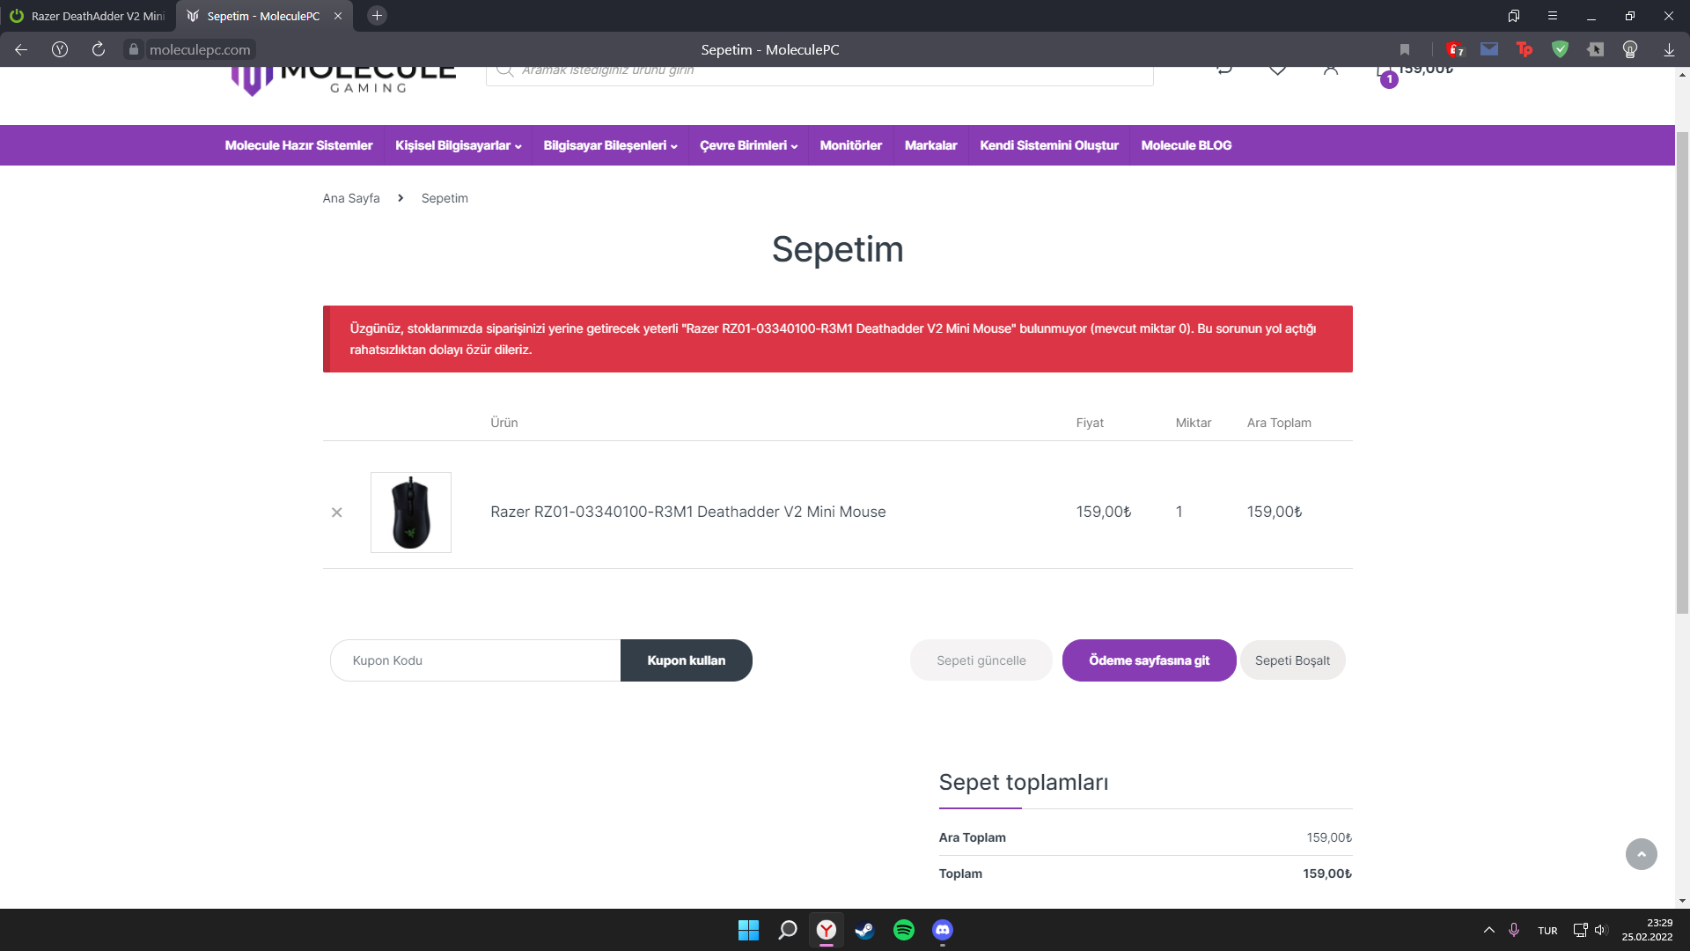Switch to Razer DeathAdder V2 Mini tab

(x=88, y=16)
